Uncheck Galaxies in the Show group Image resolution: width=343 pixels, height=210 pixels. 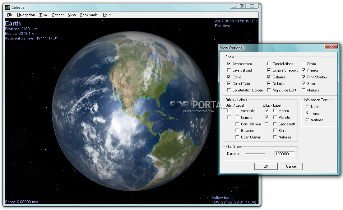[269, 77]
